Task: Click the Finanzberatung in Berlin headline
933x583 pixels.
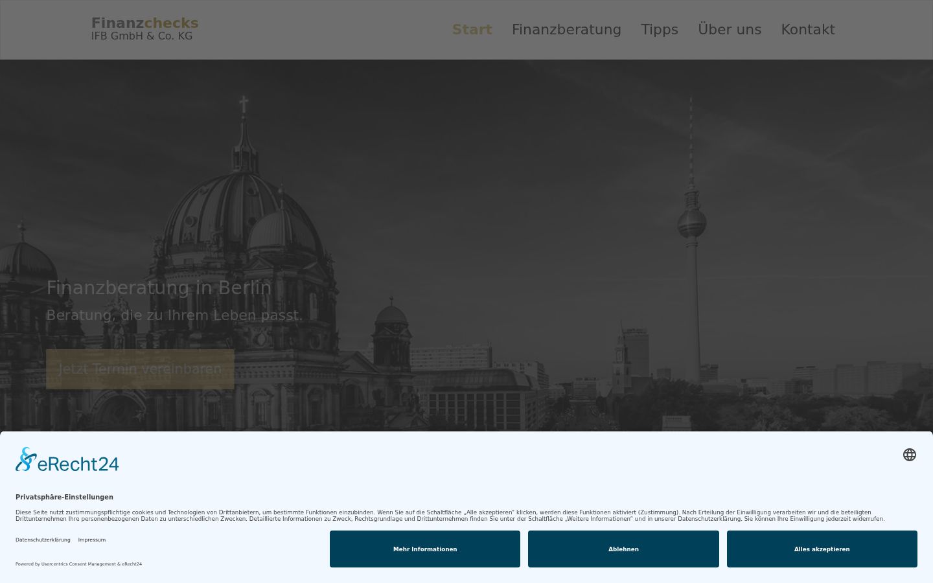Action: (159, 288)
